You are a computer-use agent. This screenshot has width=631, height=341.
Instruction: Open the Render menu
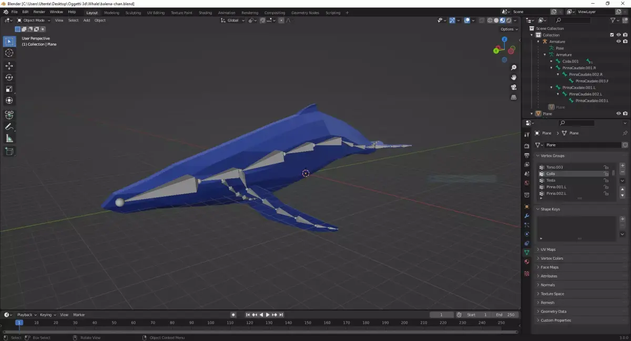point(39,12)
